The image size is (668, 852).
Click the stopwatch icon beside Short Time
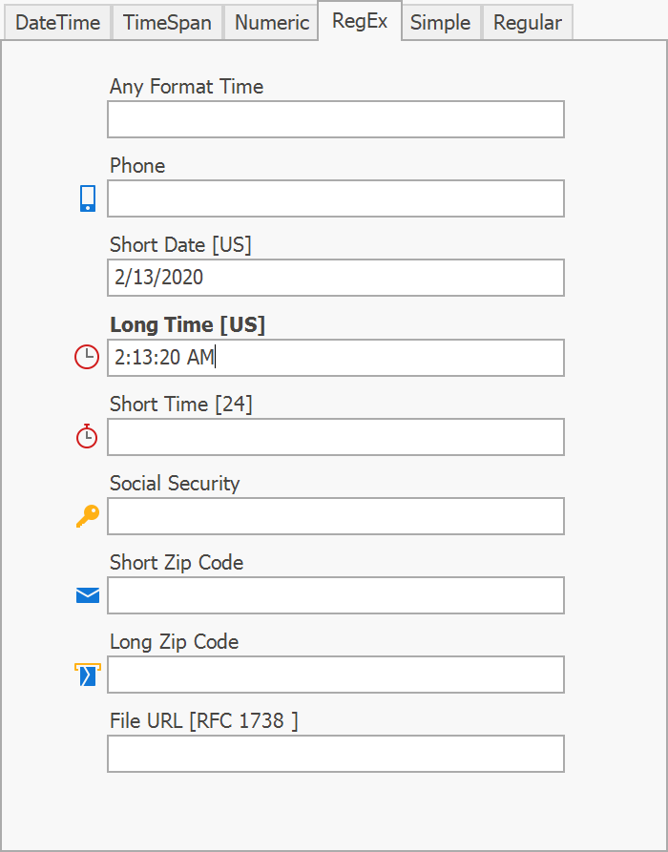pos(87,436)
